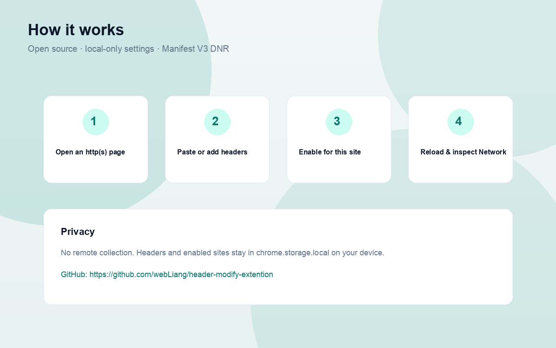The image size is (556, 348).
Task: Select the 'Reload & inspect Network' text
Action: pos(463,152)
